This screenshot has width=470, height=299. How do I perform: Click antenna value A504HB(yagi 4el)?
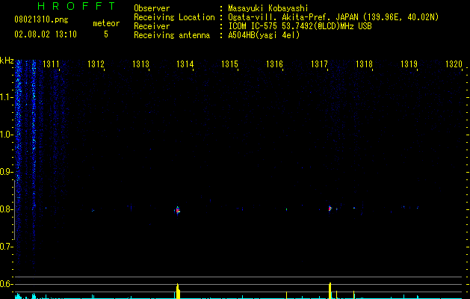tap(264, 35)
